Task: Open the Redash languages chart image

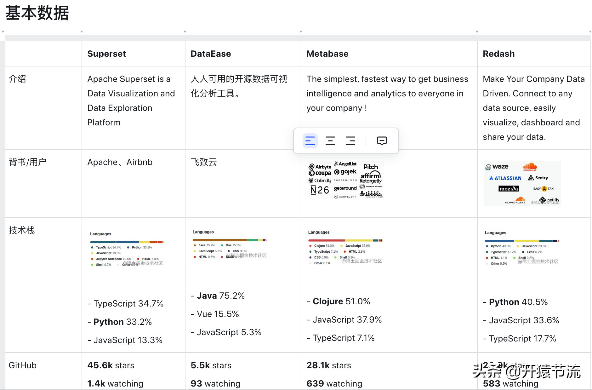Action: pos(522,248)
